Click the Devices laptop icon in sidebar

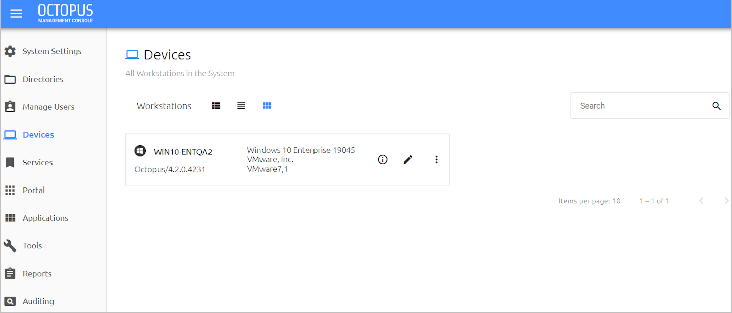click(10, 135)
